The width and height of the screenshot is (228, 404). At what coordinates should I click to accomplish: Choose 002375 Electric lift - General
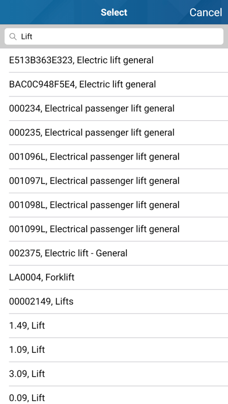pyautogui.click(x=114, y=253)
